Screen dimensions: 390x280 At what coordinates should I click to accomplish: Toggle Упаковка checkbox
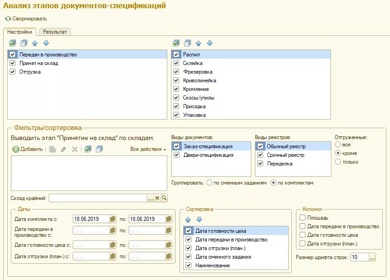pyautogui.click(x=176, y=115)
